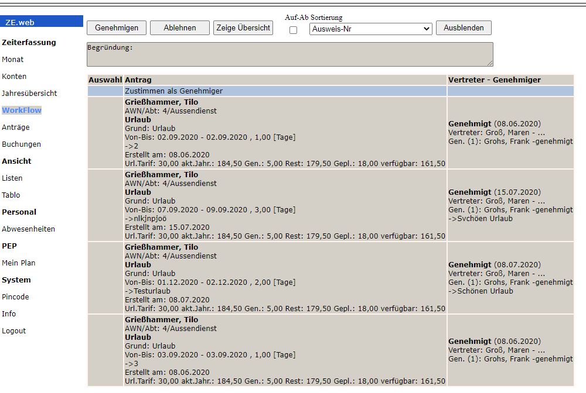Click the Genehmigen button
This screenshot has width=586, height=393.
pyautogui.click(x=117, y=27)
